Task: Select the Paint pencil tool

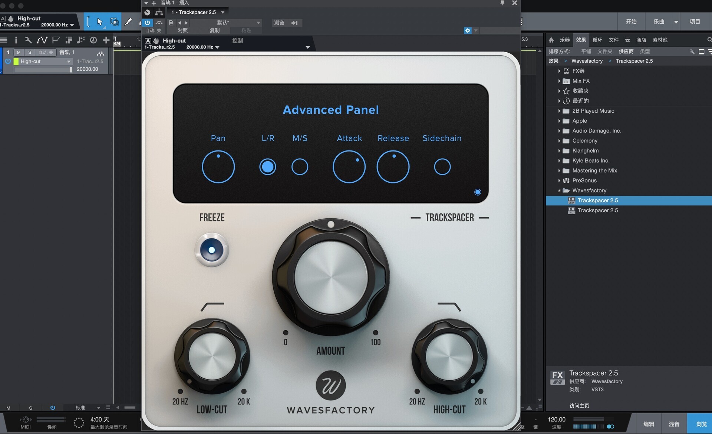Action: pos(128,22)
